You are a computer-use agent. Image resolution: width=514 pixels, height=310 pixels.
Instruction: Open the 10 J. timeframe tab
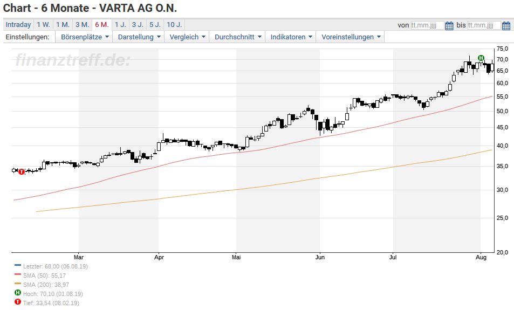pos(174,25)
